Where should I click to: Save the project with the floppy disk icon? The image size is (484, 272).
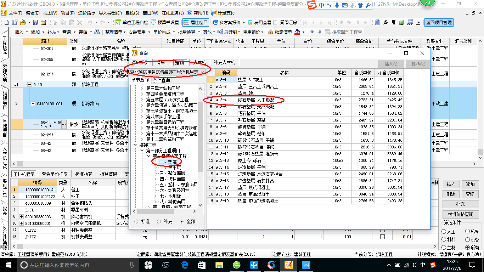[35, 22]
